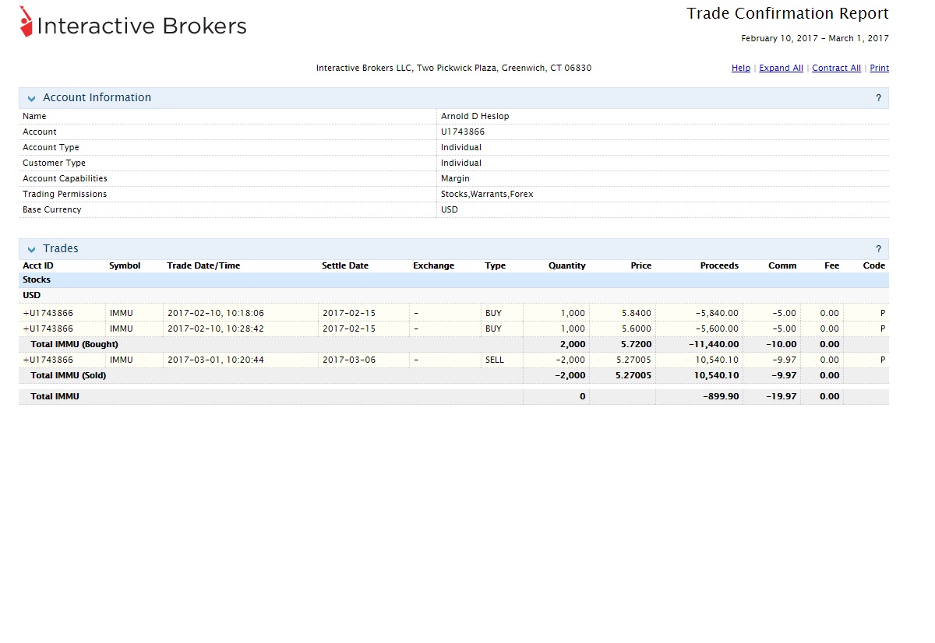Click the Acct ID column header
The width and height of the screenshot is (935, 643).
tap(38, 265)
